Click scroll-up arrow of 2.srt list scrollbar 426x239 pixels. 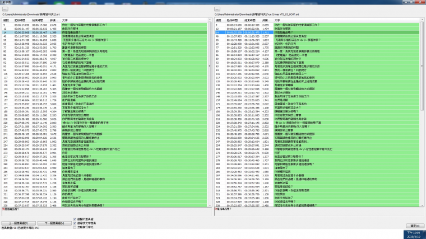[x=210, y=20]
